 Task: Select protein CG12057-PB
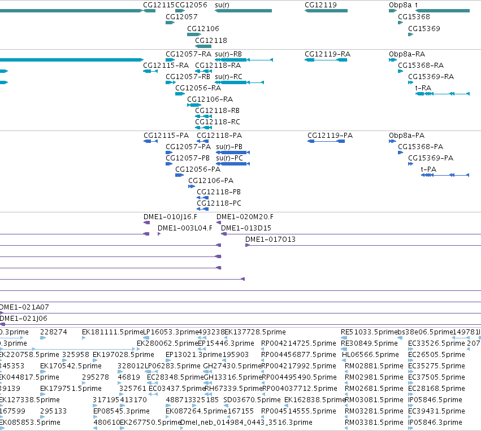click(x=188, y=159)
